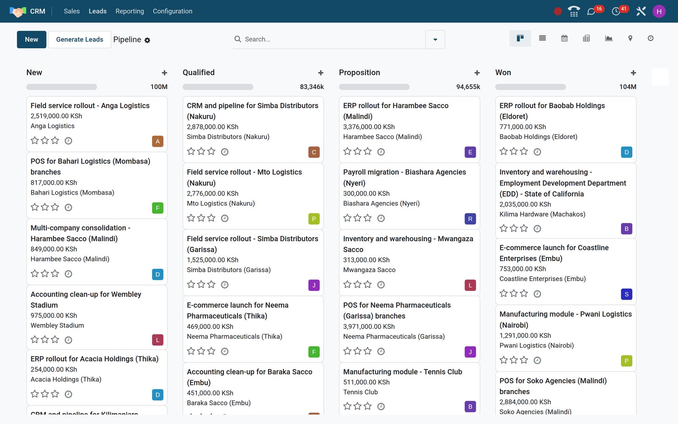Quick add lead in Proposition column
The width and height of the screenshot is (678, 424).
[x=477, y=73]
